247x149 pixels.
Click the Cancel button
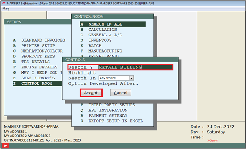(x=120, y=93)
